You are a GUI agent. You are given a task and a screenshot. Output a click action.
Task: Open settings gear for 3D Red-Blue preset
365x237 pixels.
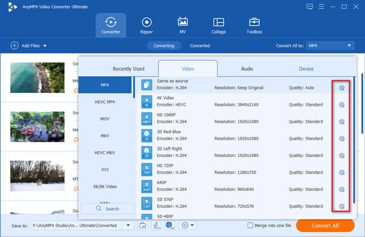tap(341, 139)
